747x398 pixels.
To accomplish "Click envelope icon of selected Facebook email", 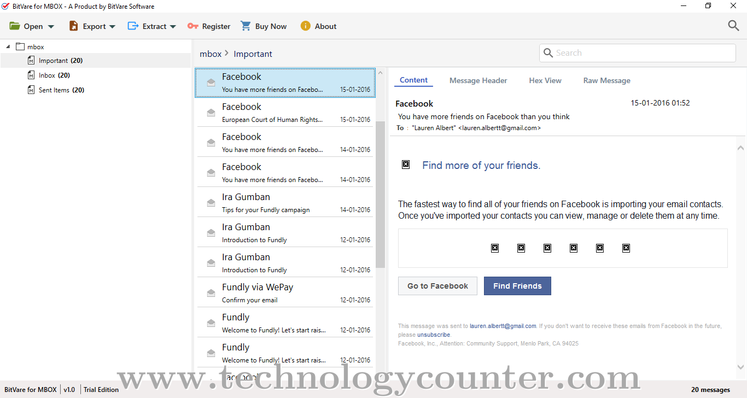I will 211,83.
